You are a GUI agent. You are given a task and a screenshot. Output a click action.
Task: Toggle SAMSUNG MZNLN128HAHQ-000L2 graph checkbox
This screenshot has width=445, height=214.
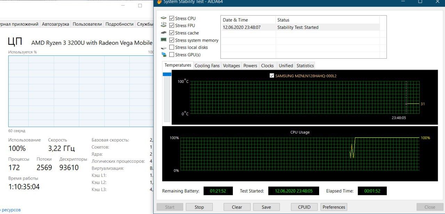click(272, 76)
